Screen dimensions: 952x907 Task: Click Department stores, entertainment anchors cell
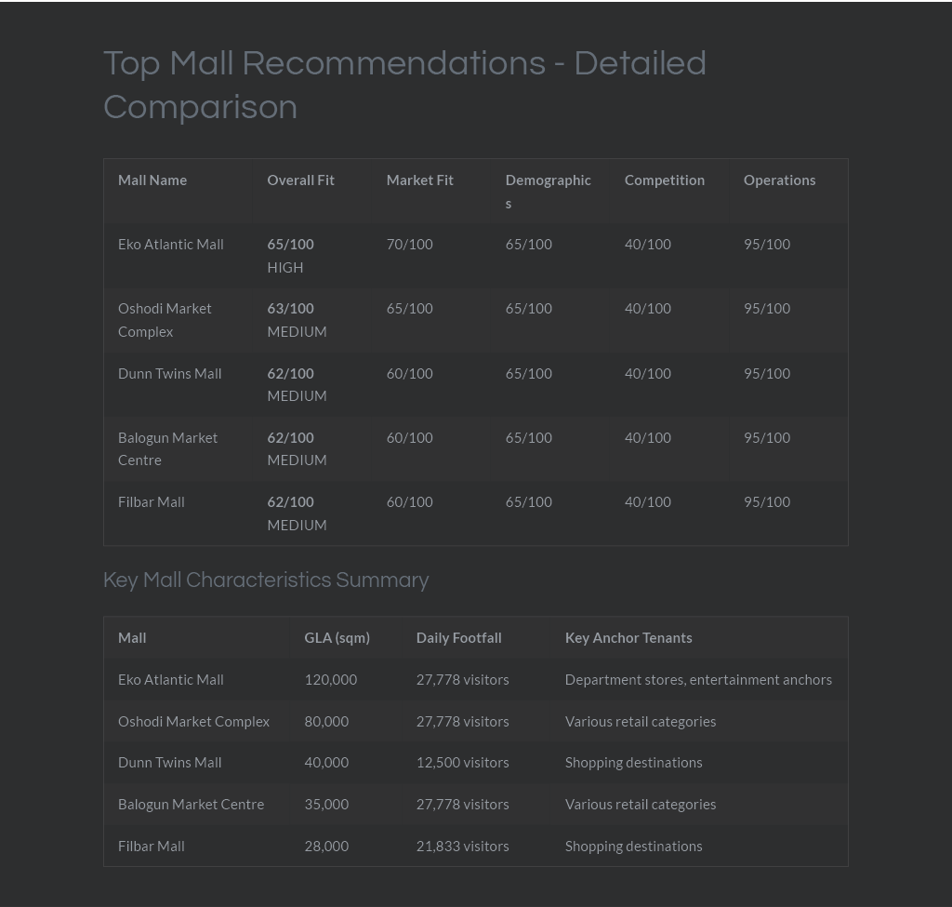pos(698,680)
